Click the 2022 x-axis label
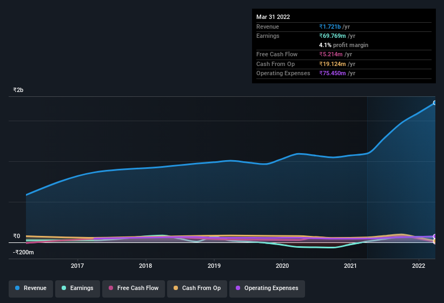 point(419,266)
